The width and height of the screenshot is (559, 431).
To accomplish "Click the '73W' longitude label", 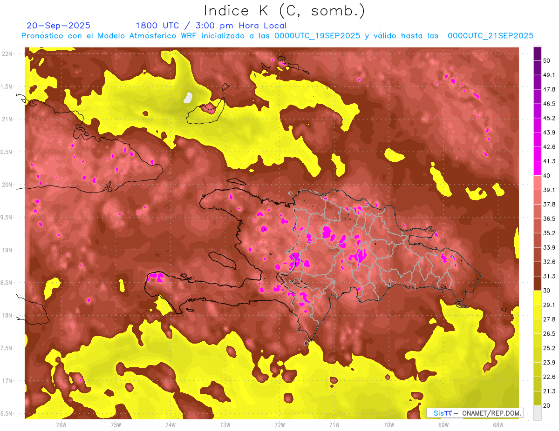I will tap(225, 424).
